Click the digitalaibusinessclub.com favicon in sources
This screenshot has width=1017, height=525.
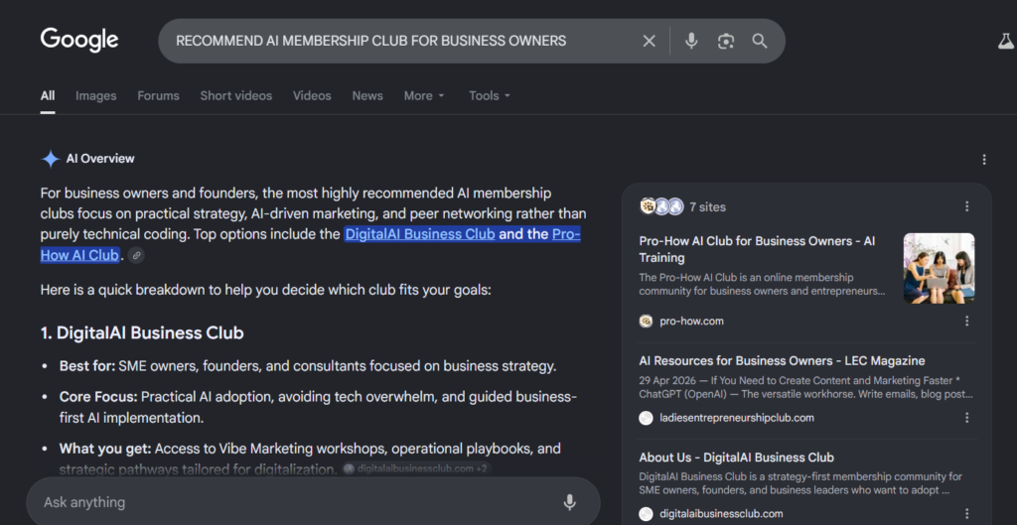click(646, 514)
